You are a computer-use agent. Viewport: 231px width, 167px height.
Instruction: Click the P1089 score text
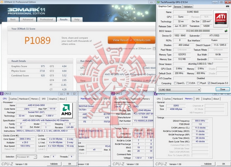[x=38, y=40]
